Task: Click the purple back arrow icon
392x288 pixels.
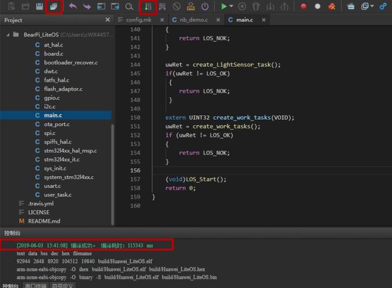Action: pos(73,6)
